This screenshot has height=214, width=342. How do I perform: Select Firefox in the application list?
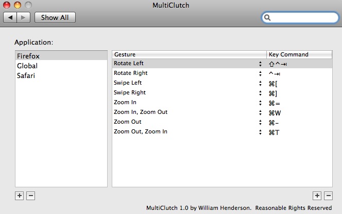point(28,56)
